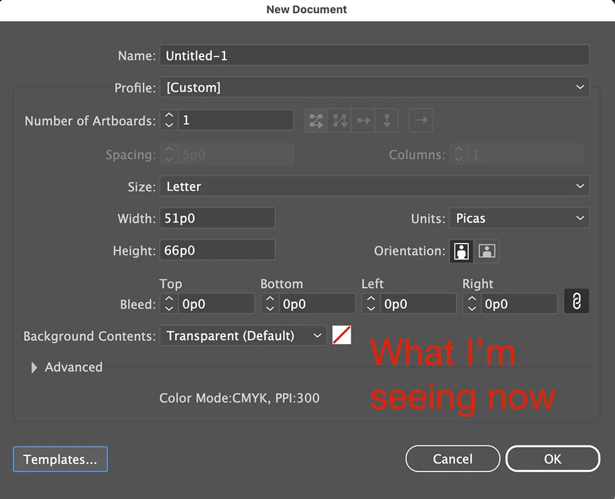The height and width of the screenshot is (499, 615).
Task: Click the background color swatch
Action: point(341,335)
